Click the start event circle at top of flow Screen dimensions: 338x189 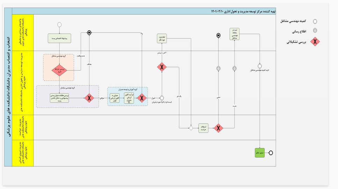click(x=59, y=25)
